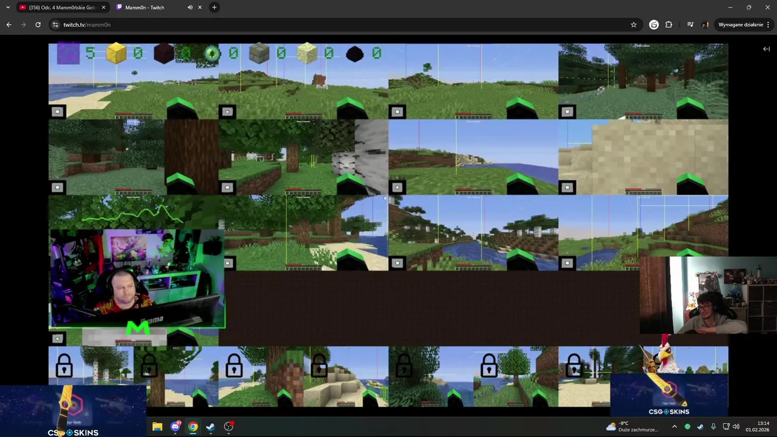Open a new browser tab
This screenshot has width=777, height=437.
click(214, 7)
